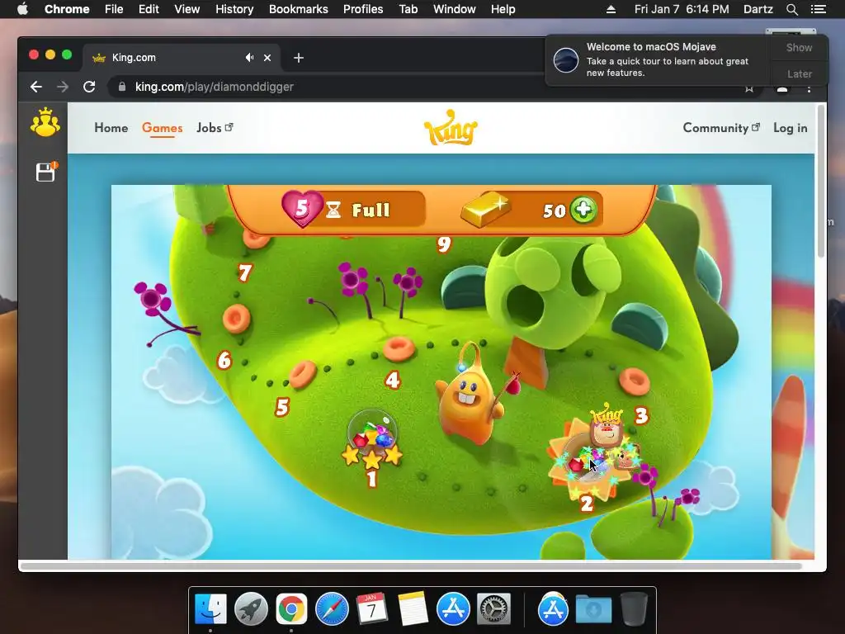Click the King logo in header
Image resolution: width=845 pixels, height=634 pixels.
[451, 127]
